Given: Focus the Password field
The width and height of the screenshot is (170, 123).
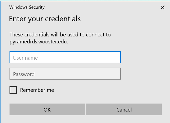Looking at the screenshot, I should click(65, 74).
